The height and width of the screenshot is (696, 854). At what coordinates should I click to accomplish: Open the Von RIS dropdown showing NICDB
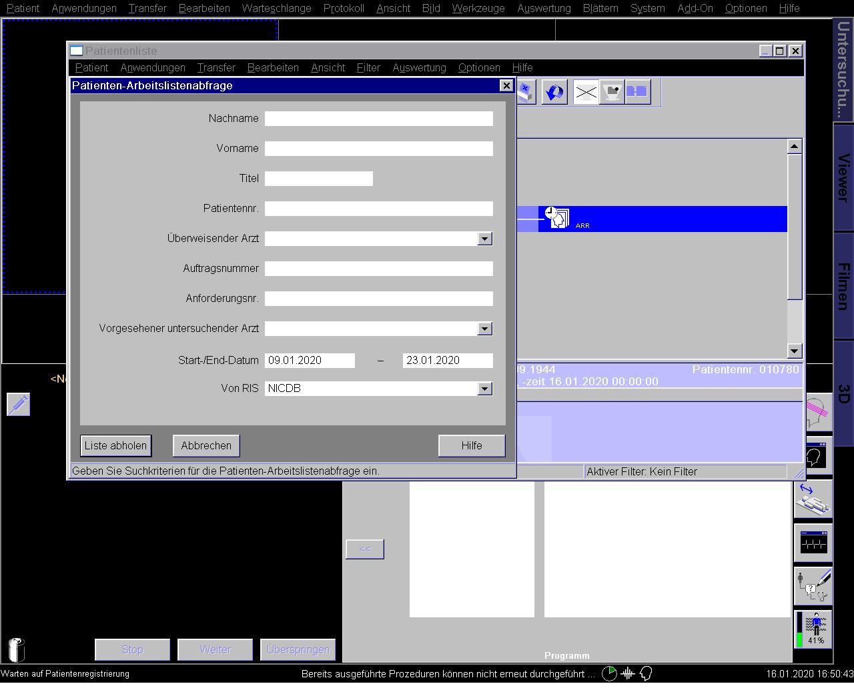point(485,389)
